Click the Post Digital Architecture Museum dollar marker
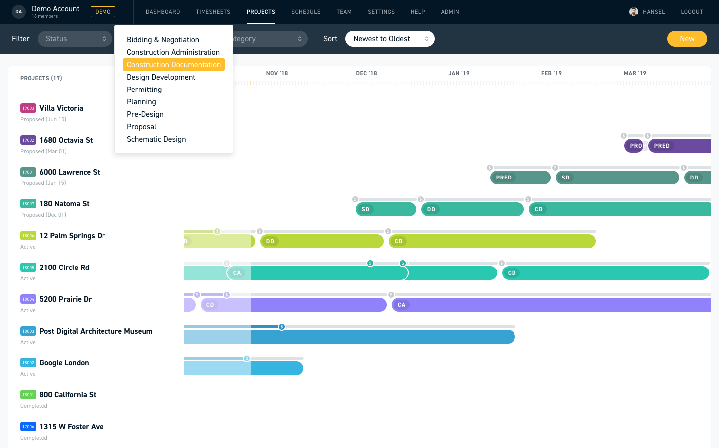Viewport: 719px width, 448px height. pyautogui.click(x=282, y=327)
